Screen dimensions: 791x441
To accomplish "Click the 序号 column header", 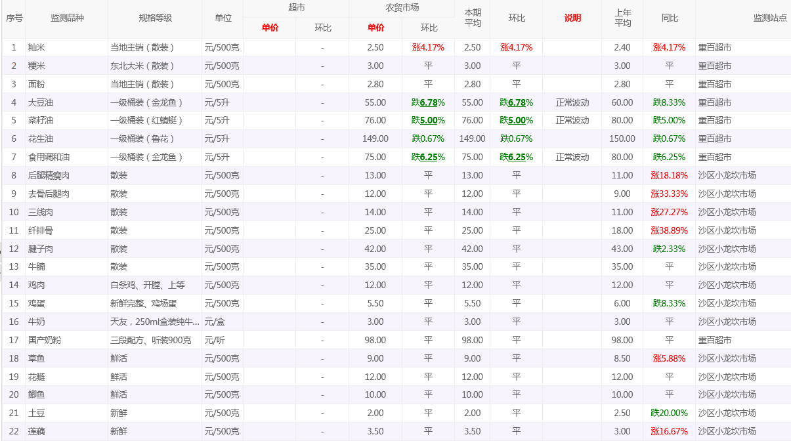I will [x=14, y=18].
